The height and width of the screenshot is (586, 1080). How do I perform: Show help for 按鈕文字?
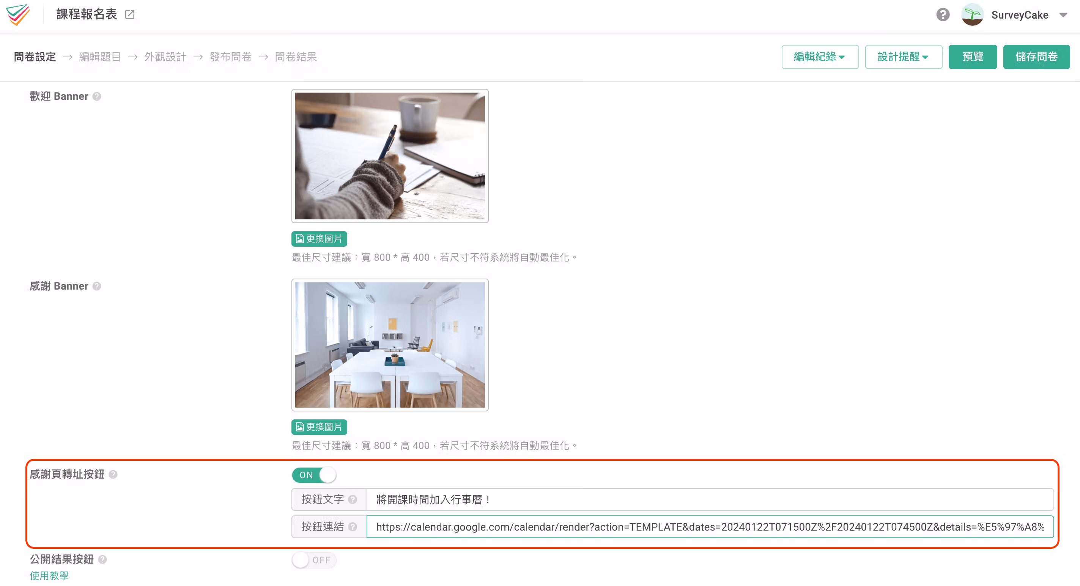tap(353, 499)
